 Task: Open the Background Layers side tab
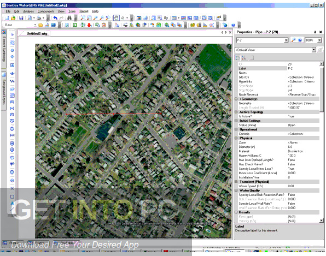[x=4, y=91]
